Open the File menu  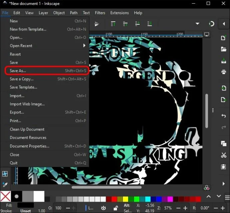click(5, 13)
